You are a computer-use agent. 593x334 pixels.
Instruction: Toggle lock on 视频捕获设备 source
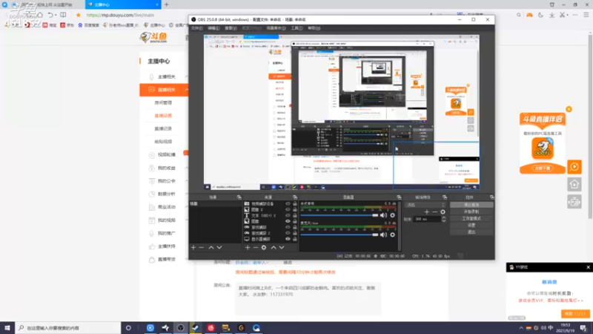tap(295, 203)
